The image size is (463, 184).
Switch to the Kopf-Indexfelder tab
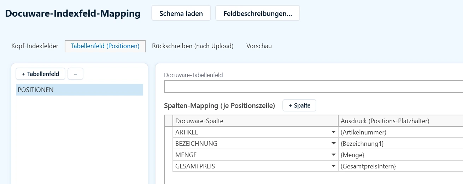(x=35, y=46)
